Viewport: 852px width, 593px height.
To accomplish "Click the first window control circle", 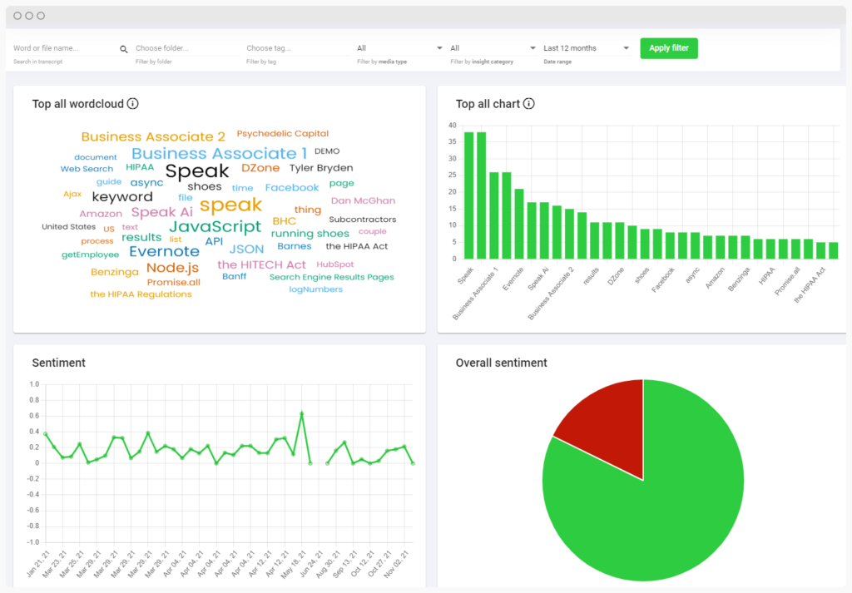I will tap(17, 16).
